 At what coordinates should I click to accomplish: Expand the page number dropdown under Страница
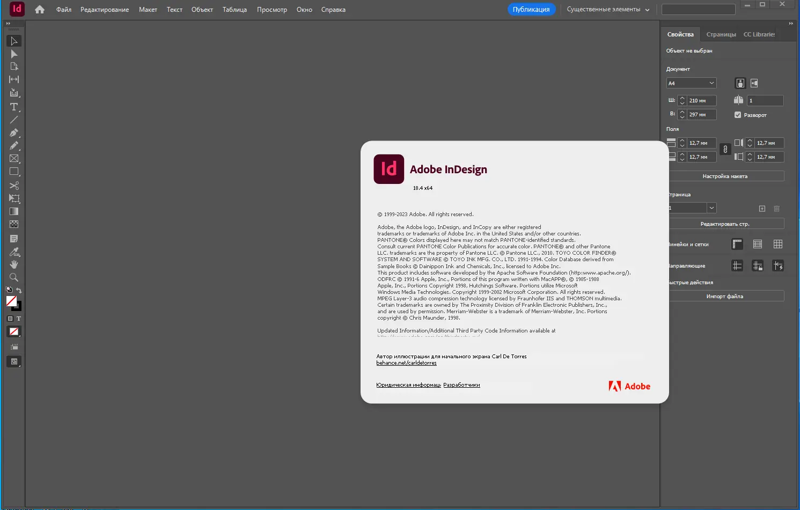tap(711, 208)
